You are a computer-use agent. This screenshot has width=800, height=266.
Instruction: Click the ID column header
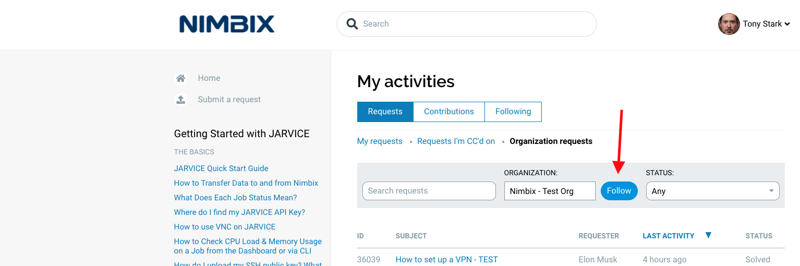pyautogui.click(x=360, y=236)
